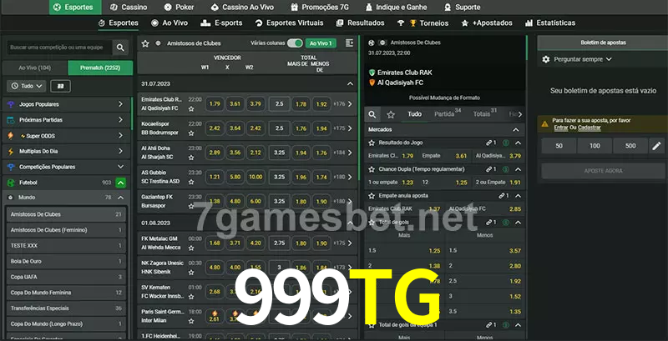Open the bet slip settings gear icon
668x341 pixels.
[546, 59]
